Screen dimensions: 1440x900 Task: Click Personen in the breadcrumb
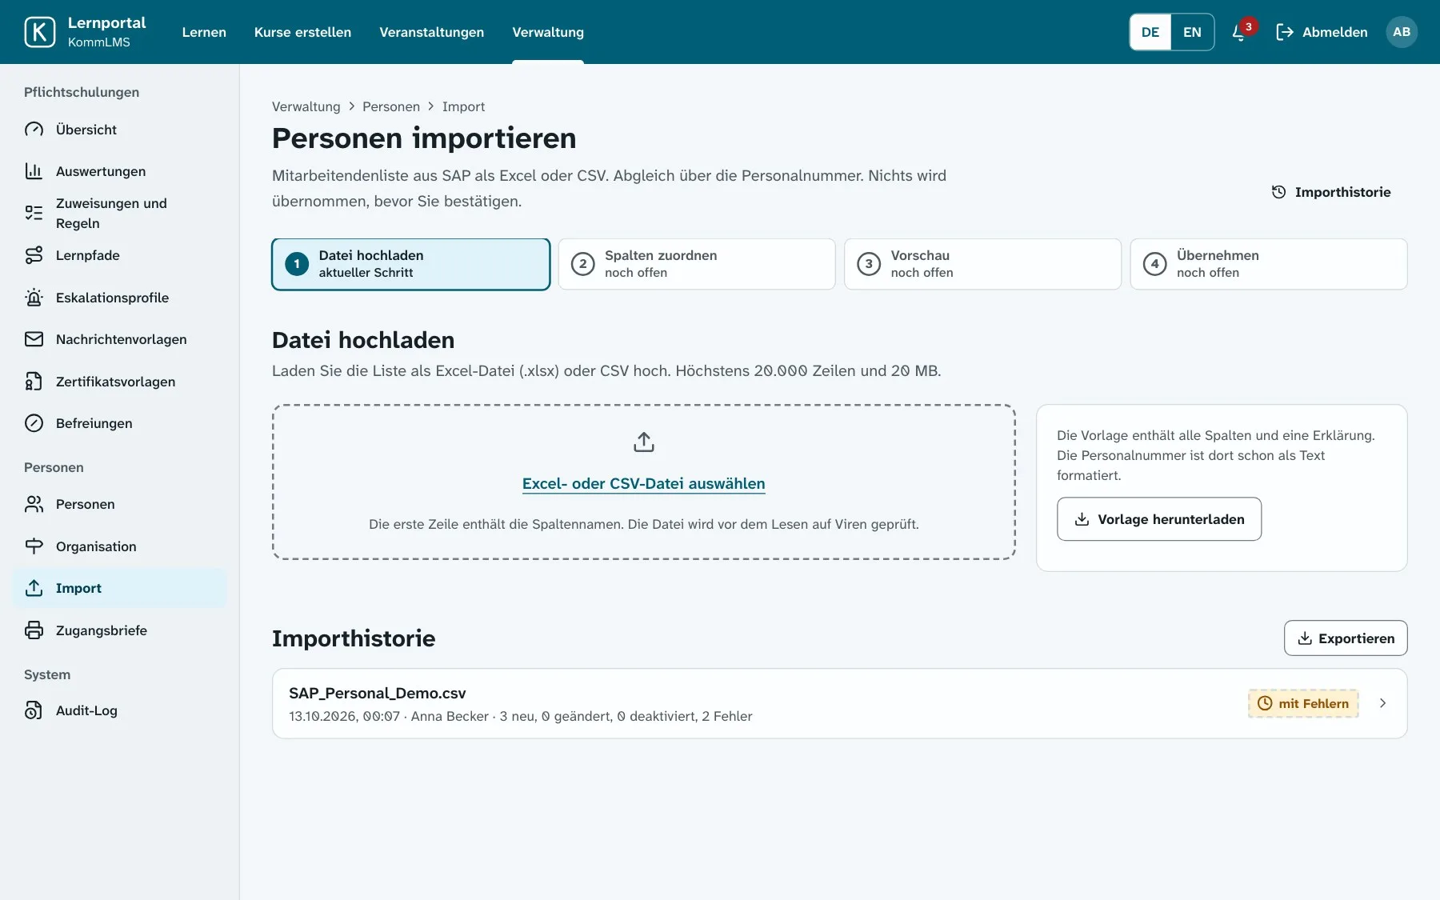click(390, 106)
